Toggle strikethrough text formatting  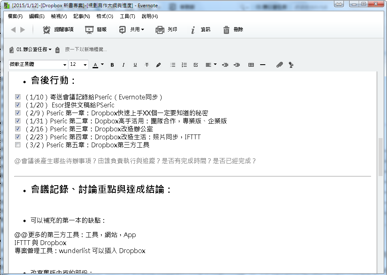click(x=146, y=65)
